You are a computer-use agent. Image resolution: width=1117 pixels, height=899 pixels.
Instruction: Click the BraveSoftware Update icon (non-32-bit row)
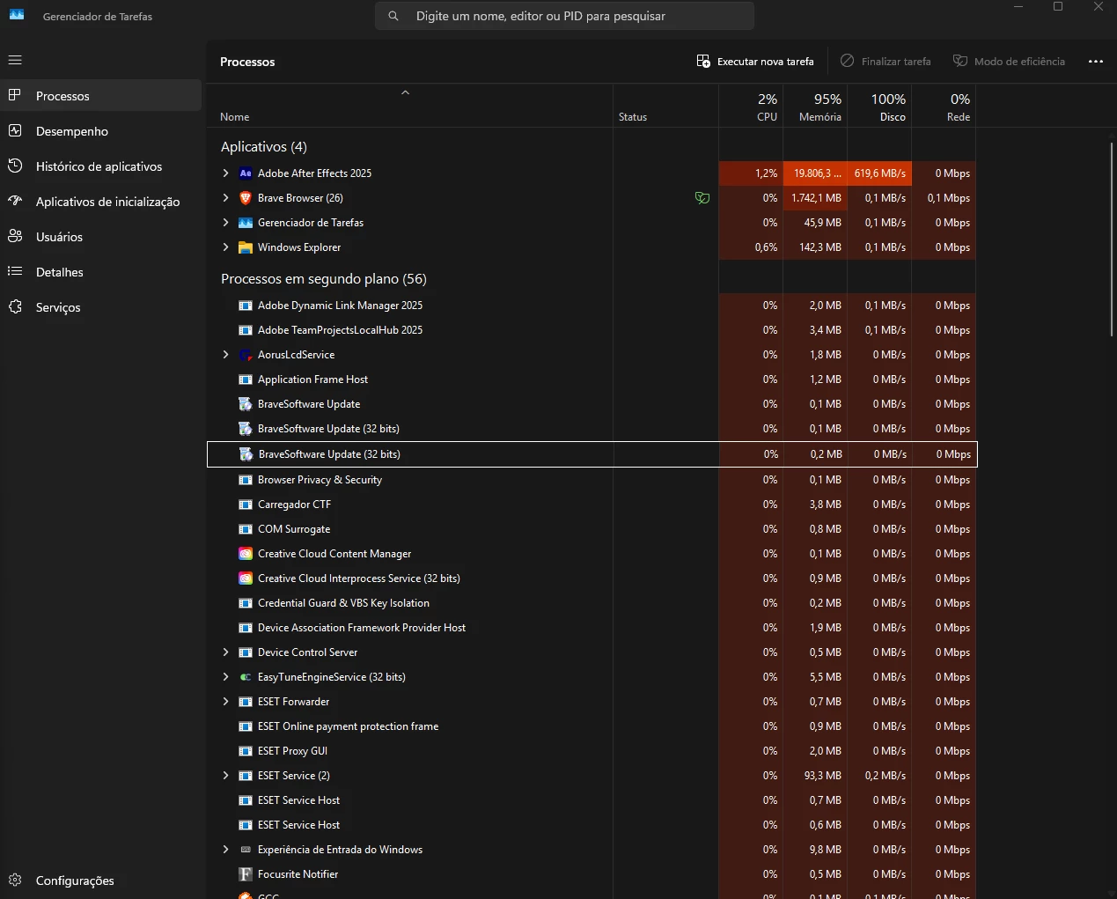point(246,404)
